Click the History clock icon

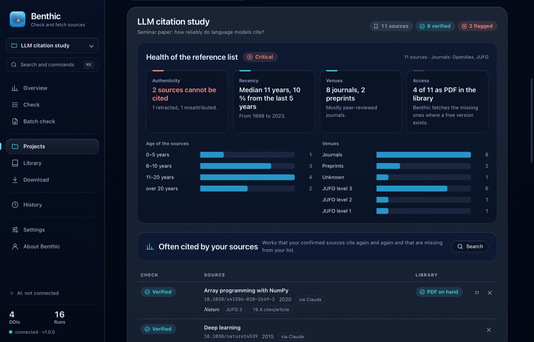tap(15, 205)
